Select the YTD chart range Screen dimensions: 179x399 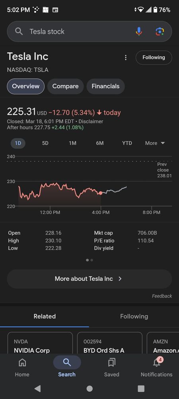pyautogui.click(x=127, y=143)
